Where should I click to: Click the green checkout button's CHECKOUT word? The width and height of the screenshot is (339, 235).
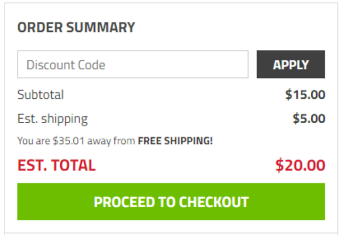(214, 202)
